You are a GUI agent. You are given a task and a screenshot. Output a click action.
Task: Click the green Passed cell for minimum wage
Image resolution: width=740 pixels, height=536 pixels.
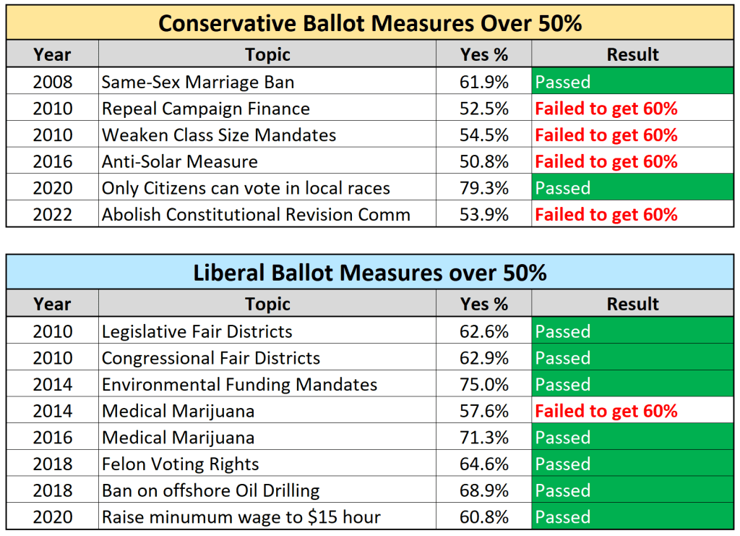pos(632,517)
